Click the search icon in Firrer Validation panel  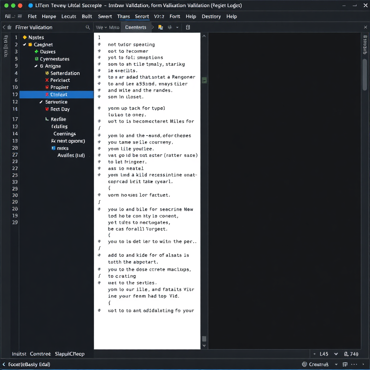pos(87,27)
